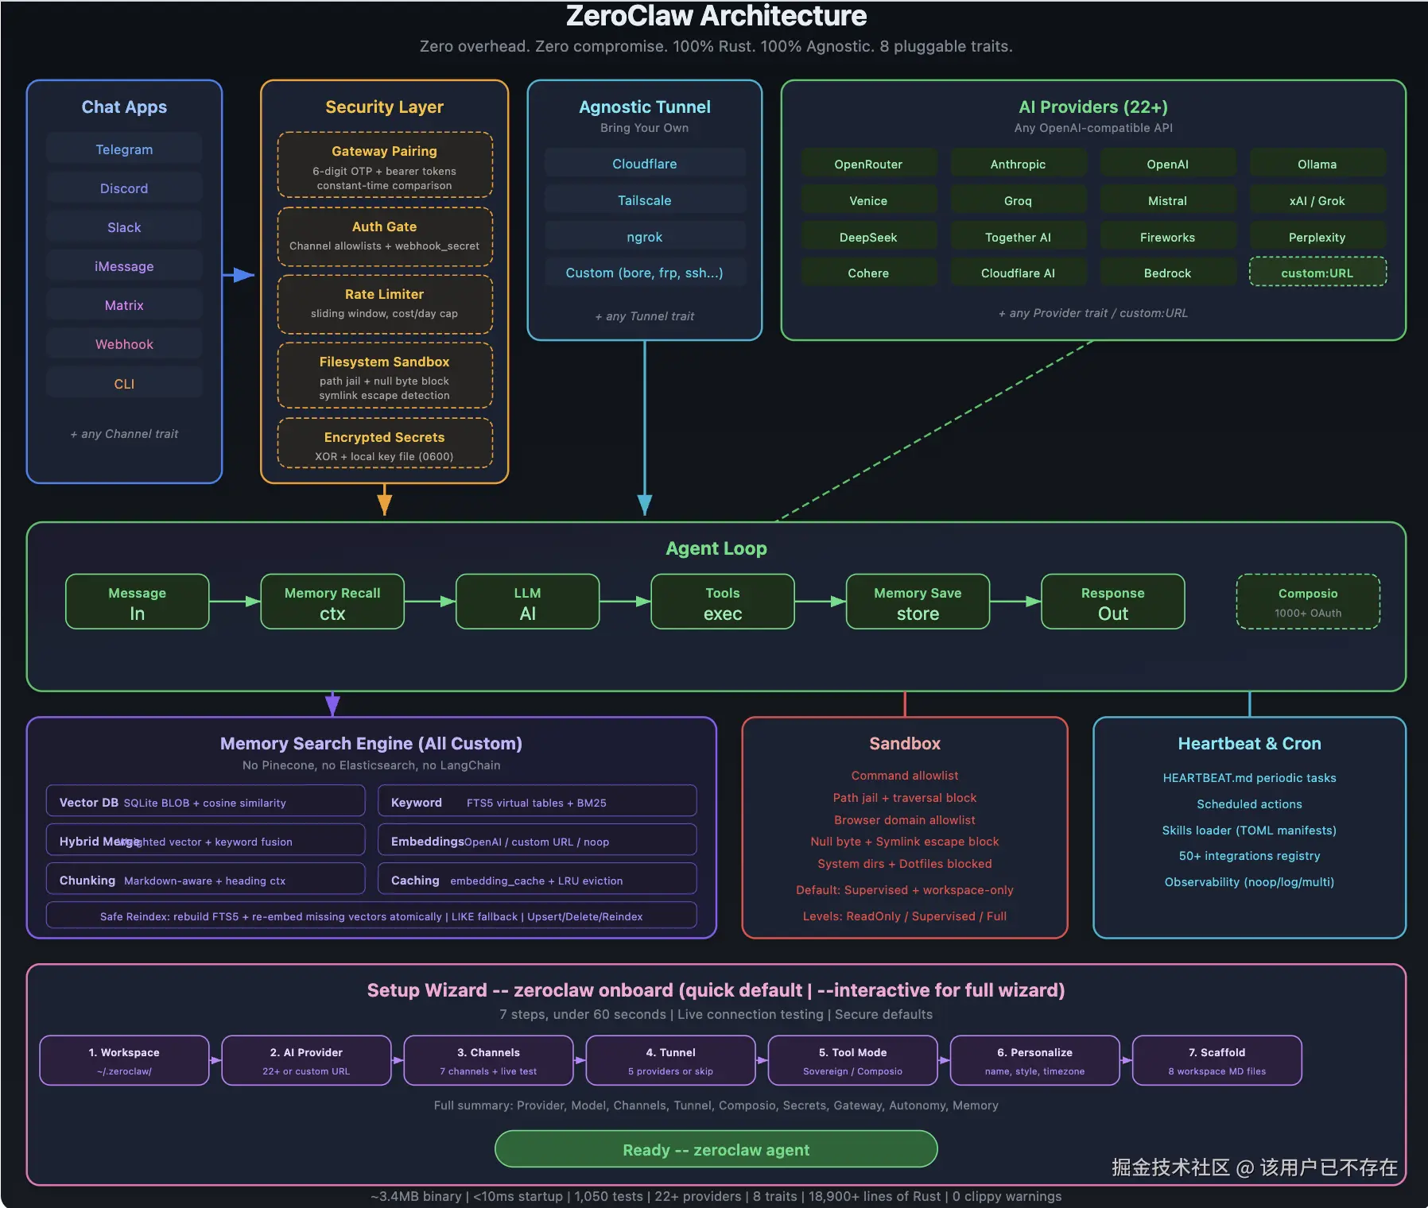Click the Command allowlist line in Sandbox
Screen dimensions: 1428x1208
click(x=905, y=776)
